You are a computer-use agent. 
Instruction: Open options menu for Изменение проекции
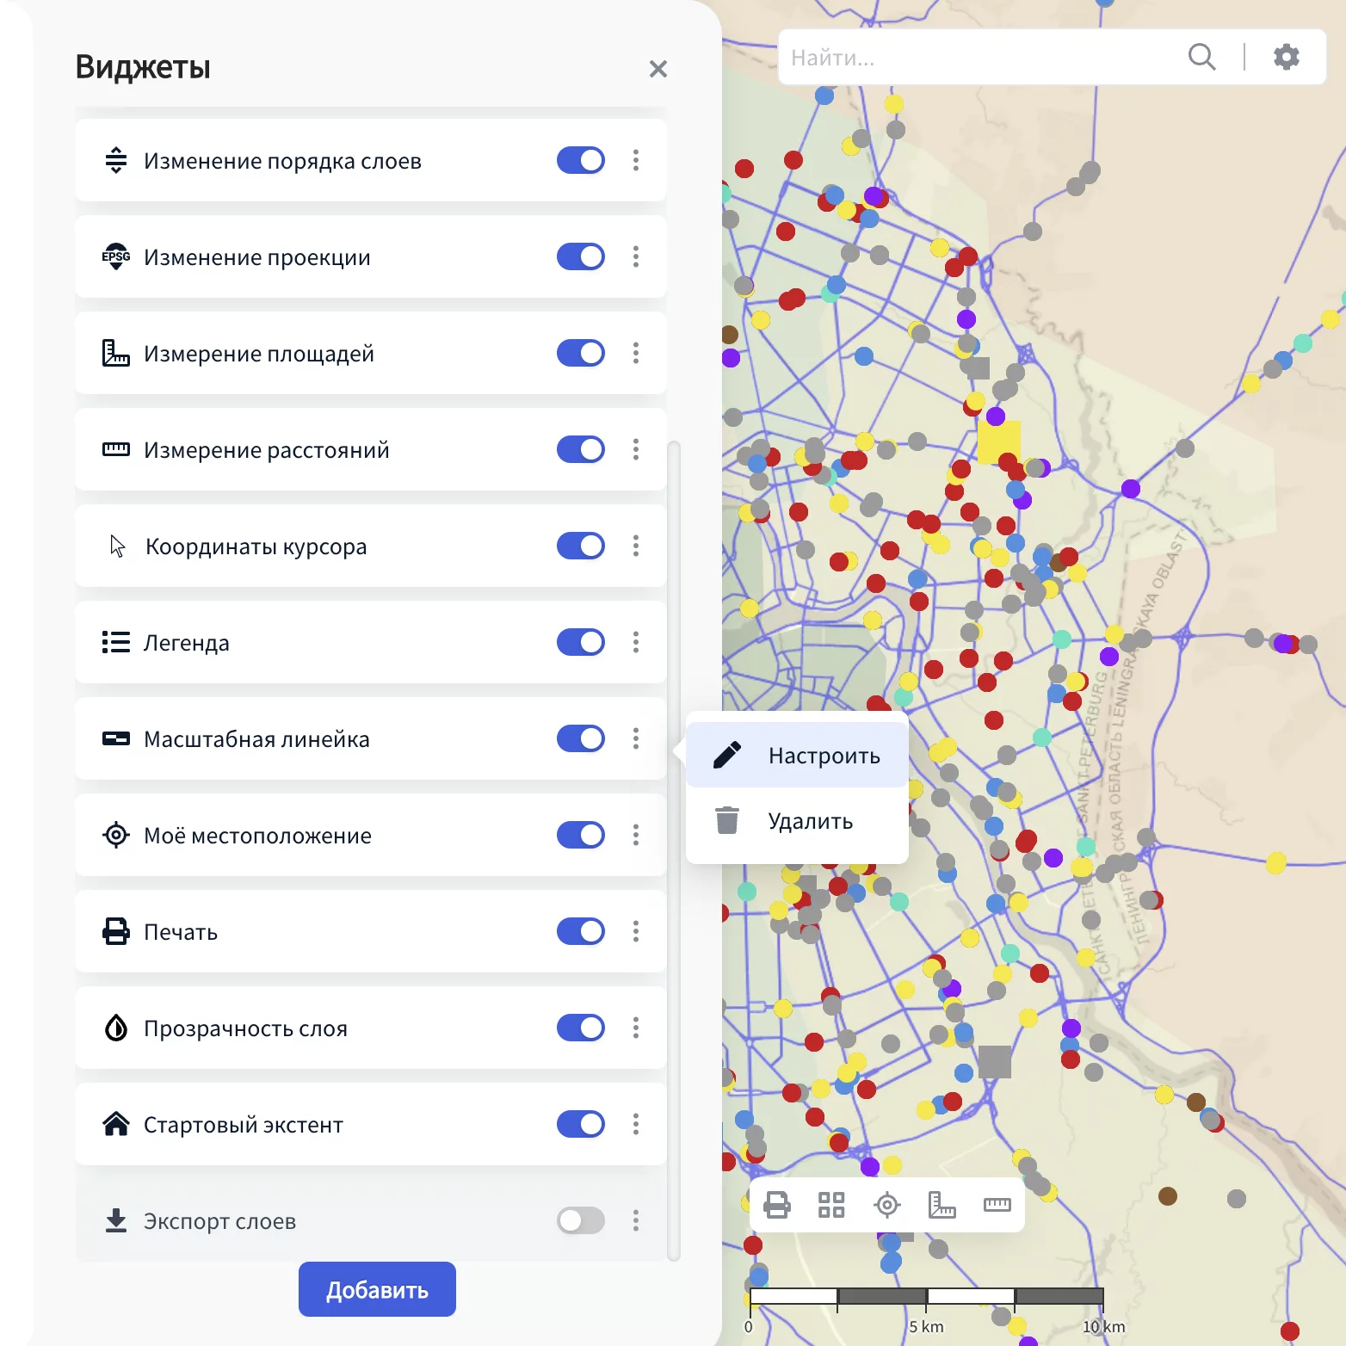[636, 256]
